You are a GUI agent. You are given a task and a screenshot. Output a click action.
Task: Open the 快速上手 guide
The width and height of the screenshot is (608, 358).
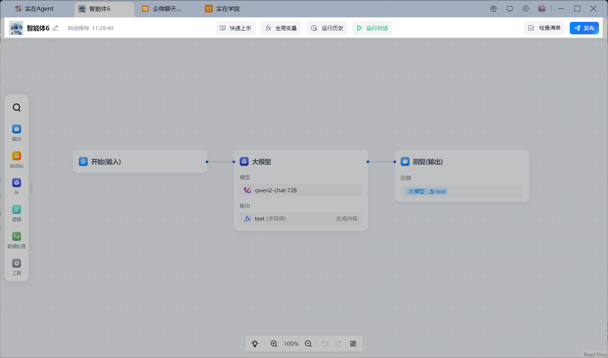[x=236, y=28]
